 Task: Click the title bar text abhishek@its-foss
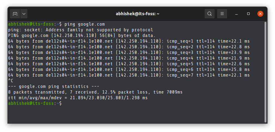(137, 14)
